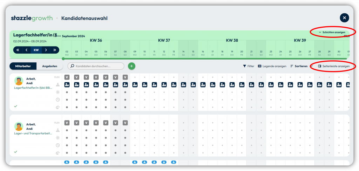This screenshot has width=359, height=171.
Task: Click the small chevron right of Sortieren
Action: (312, 66)
